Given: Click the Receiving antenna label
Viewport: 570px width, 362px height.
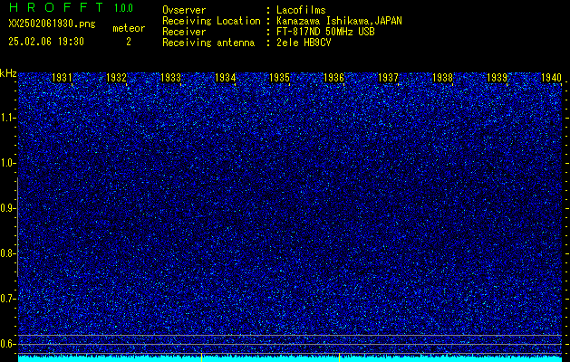Looking at the screenshot, I should [x=208, y=43].
